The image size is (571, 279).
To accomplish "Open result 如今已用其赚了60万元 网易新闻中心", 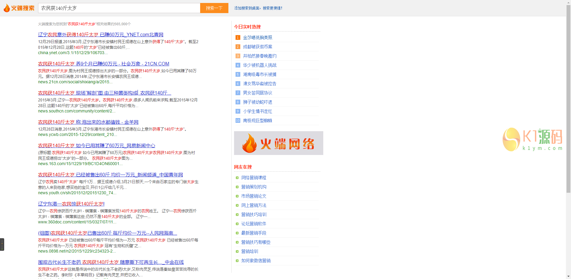I will (x=97, y=146).
